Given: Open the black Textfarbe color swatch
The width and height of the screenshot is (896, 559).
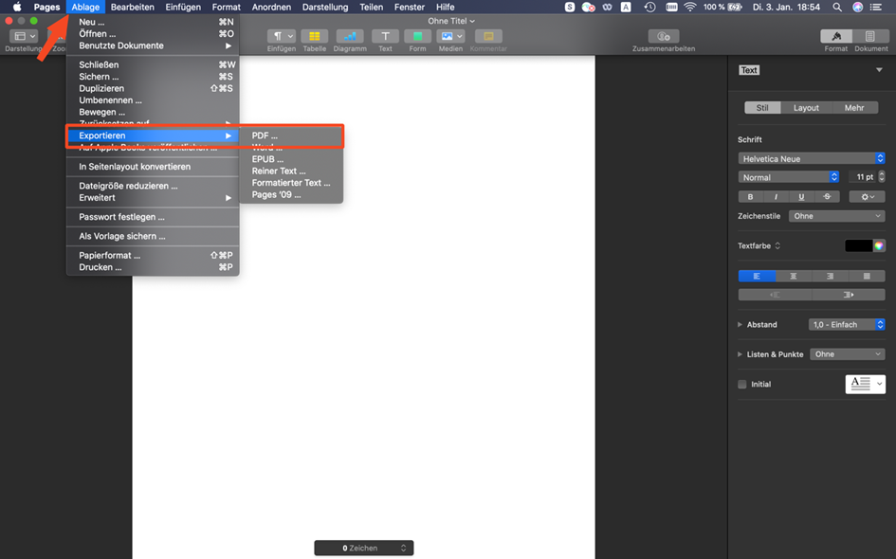Looking at the screenshot, I should (x=859, y=245).
